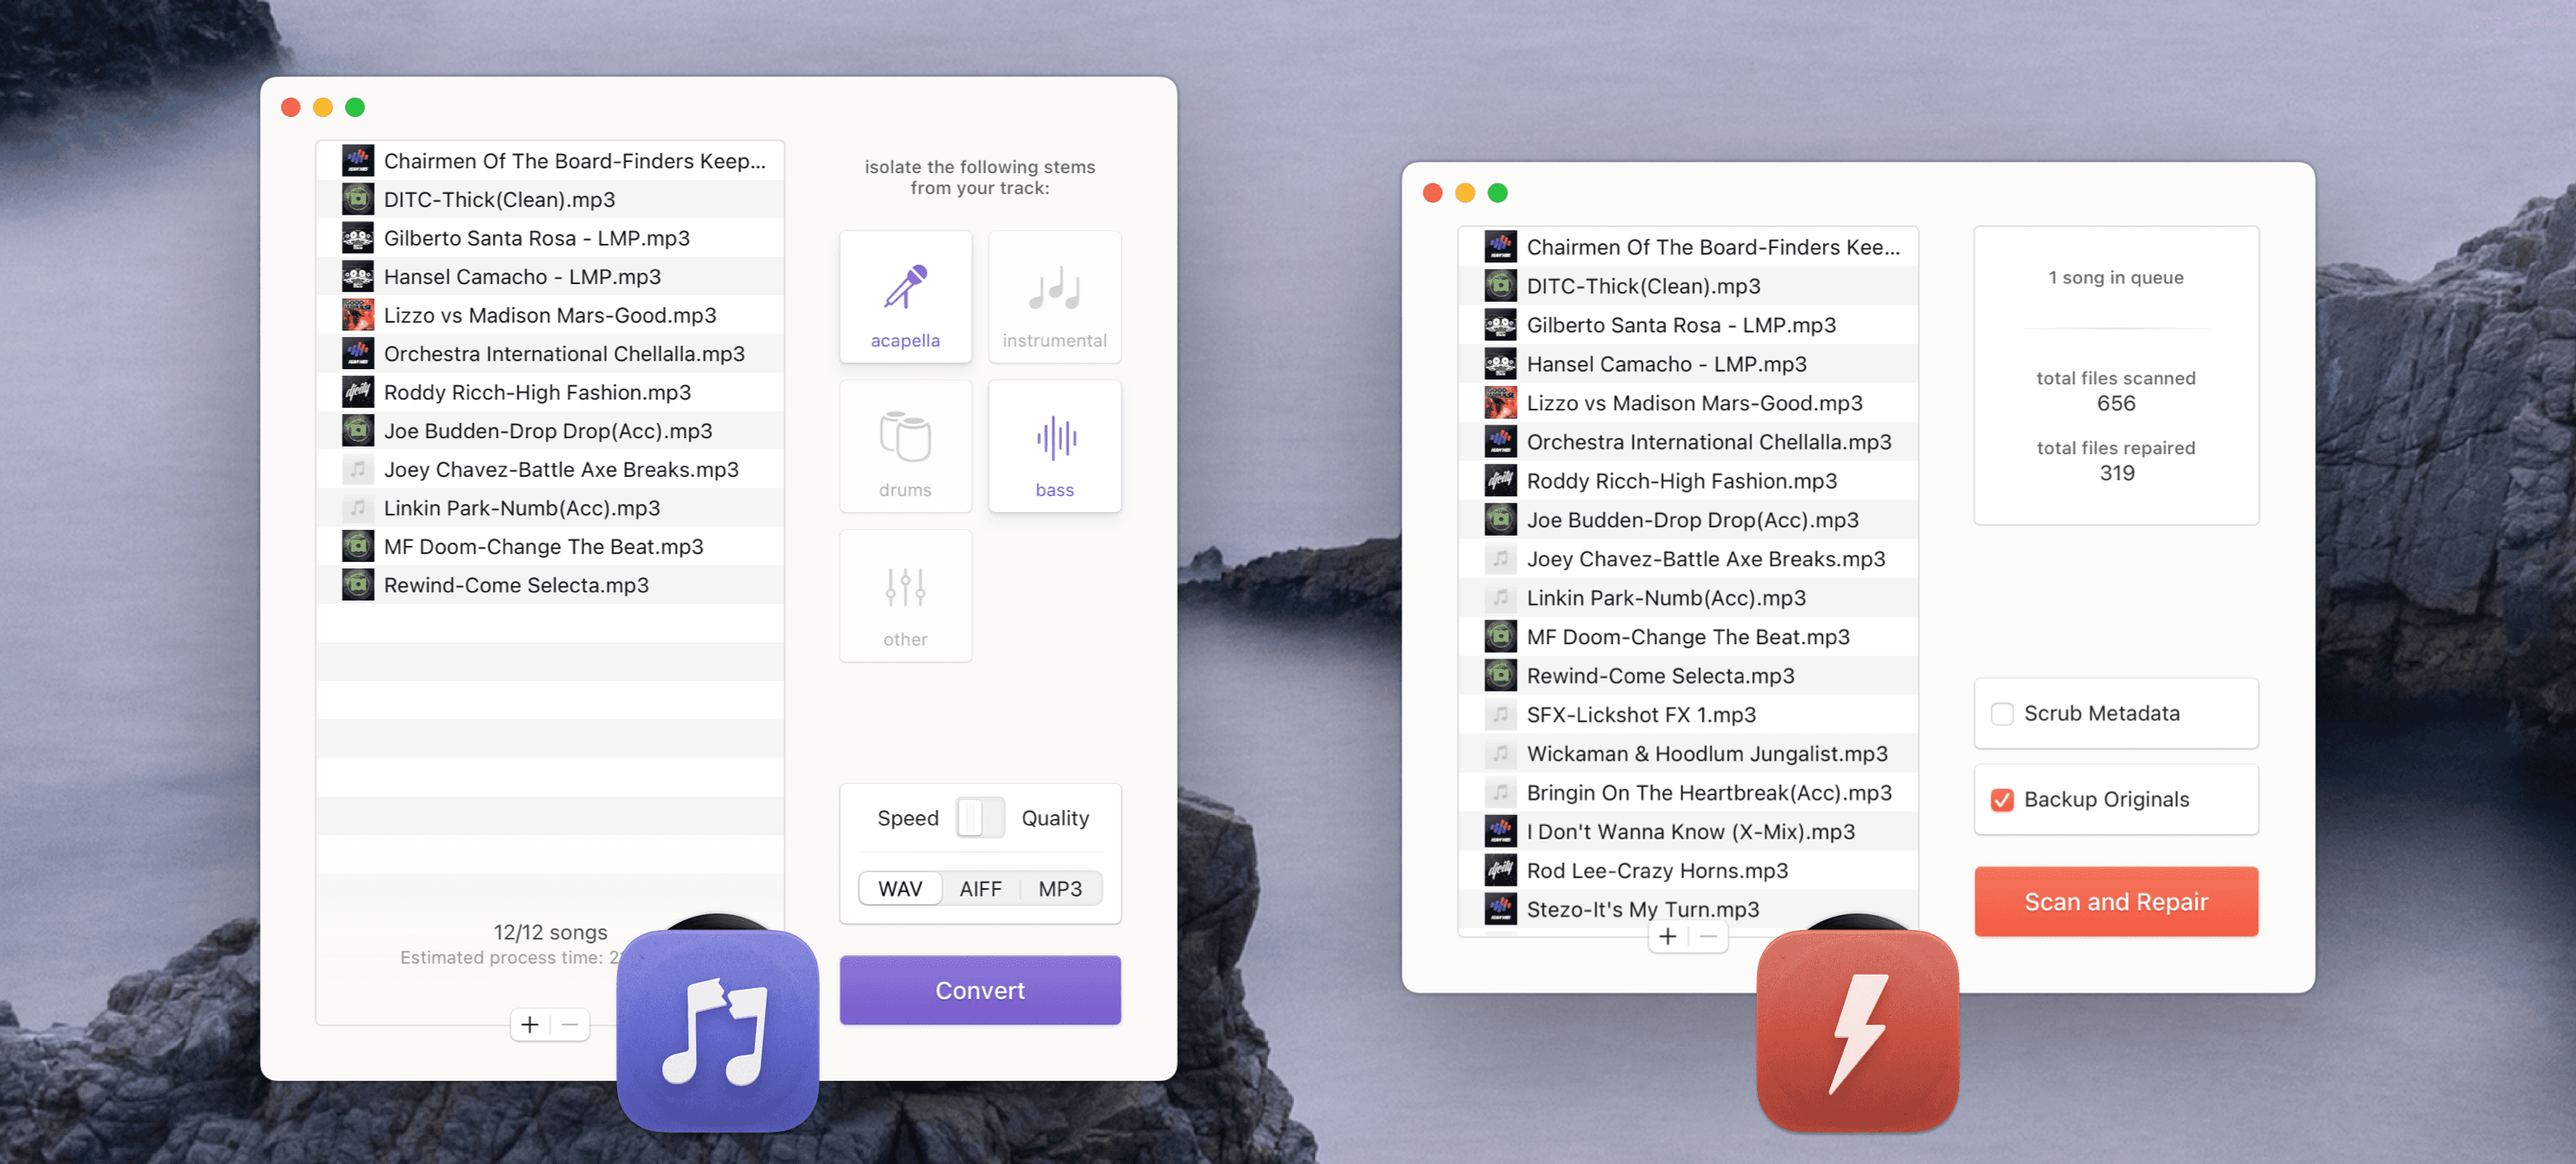The width and height of the screenshot is (2576, 1164).
Task: Click plus icon under stem separator list
Action: (530, 1024)
